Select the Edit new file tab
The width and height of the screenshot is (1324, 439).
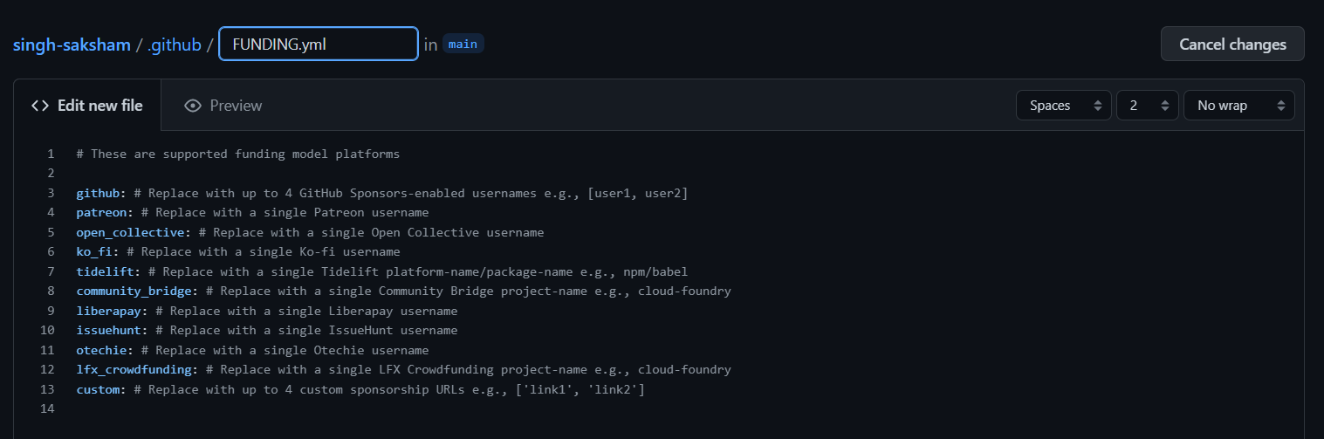click(x=87, y=106)
